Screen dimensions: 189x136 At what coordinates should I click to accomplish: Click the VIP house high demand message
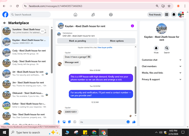[x=101, y=78]
